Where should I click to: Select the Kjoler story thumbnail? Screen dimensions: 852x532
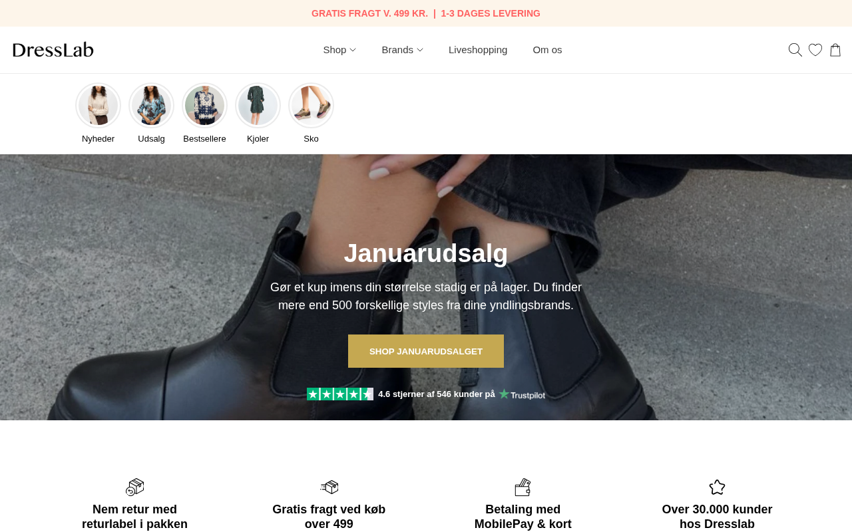click(258, 105)
